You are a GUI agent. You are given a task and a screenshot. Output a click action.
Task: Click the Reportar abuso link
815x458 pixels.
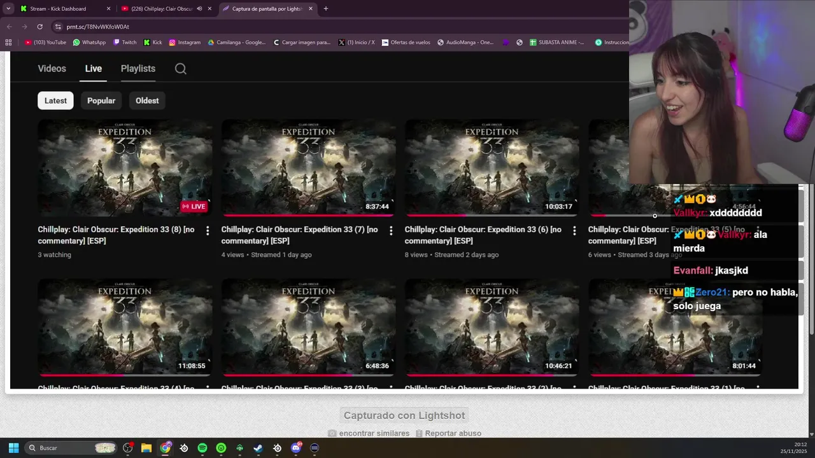453,433
